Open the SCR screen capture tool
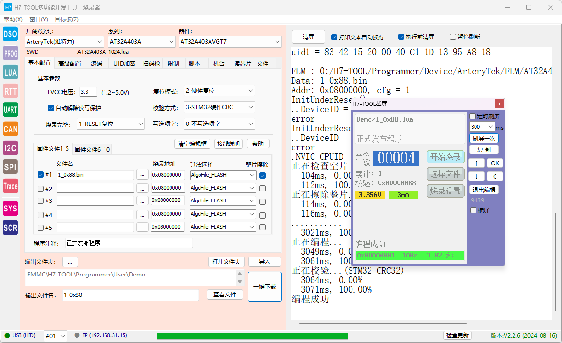562x343 pixels. tap(10, 227)
